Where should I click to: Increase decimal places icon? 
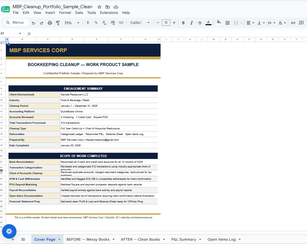[112, 23]
